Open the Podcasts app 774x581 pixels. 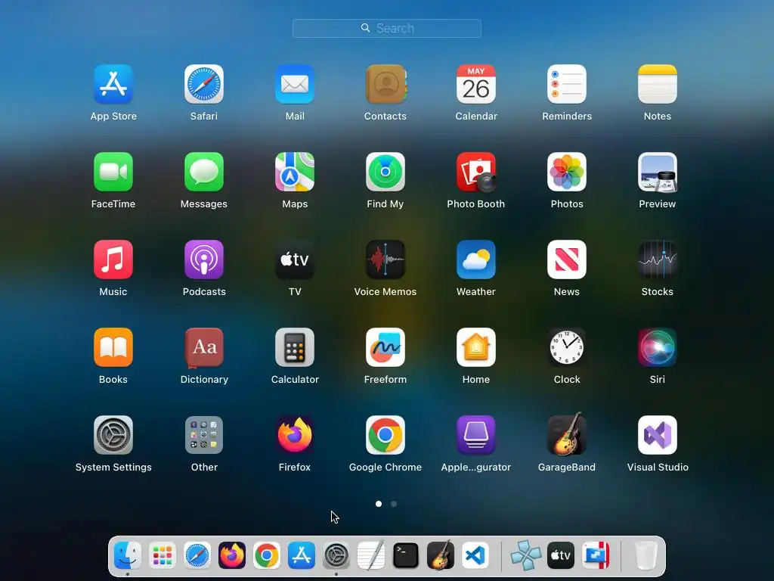[x=204, y=260]
